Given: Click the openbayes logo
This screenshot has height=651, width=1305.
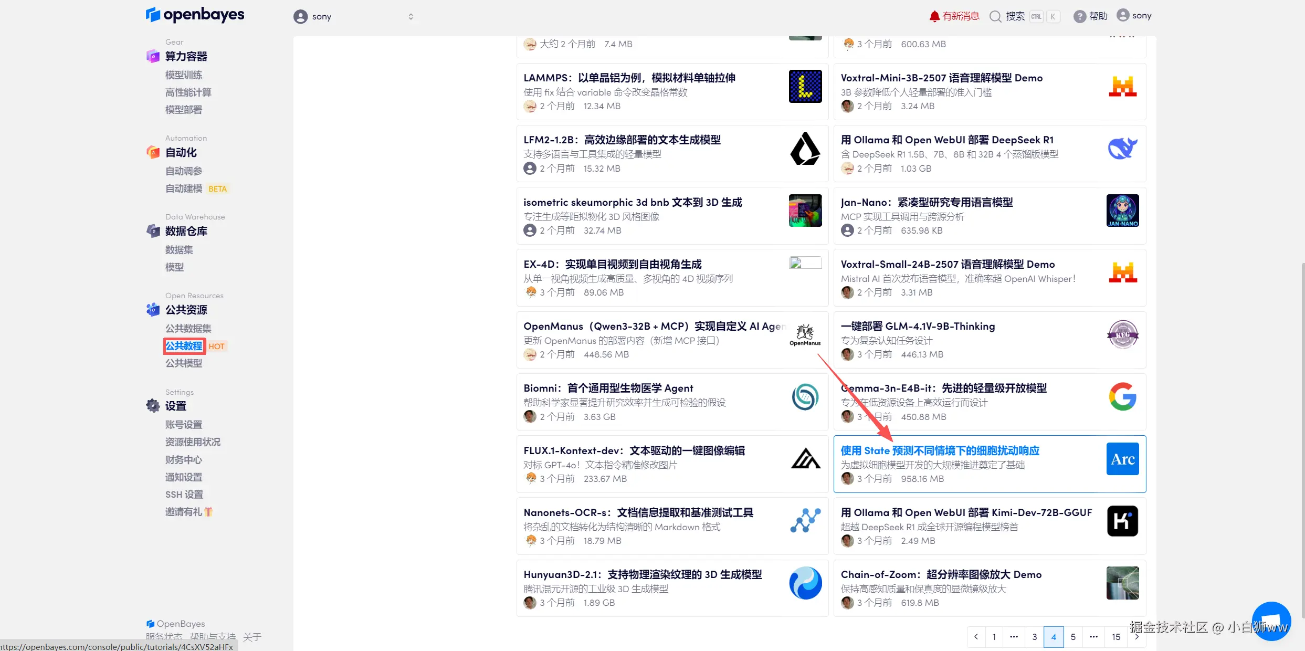Looking at the screenshot, I should (195, 15).
